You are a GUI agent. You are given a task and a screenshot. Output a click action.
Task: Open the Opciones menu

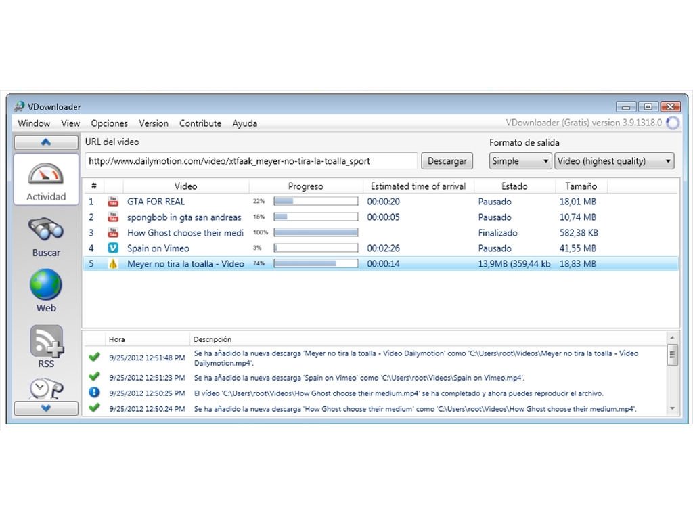[109, 123]
